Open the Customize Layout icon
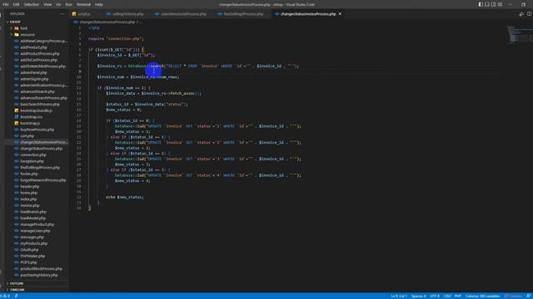This screenshot has width=533, height=299. (500, 4)
